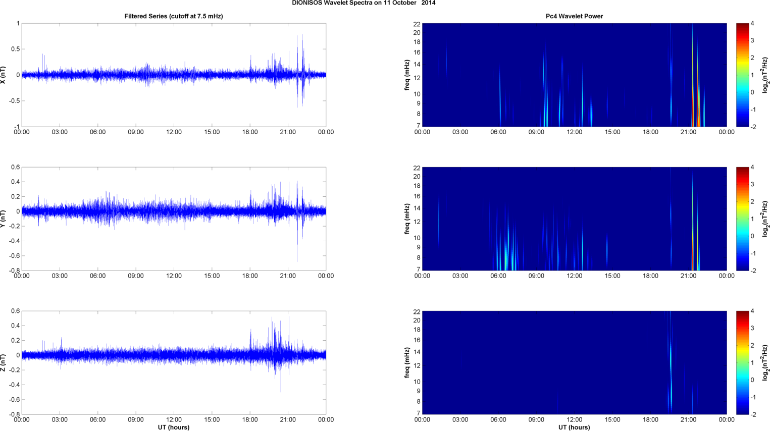Click the 'Z (nT)' axis label
The width and height of the screenshot is (770, 431).
coord(4,362)
